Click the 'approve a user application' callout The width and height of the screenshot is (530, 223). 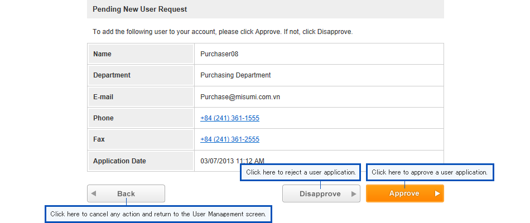(x=430, y=172)
